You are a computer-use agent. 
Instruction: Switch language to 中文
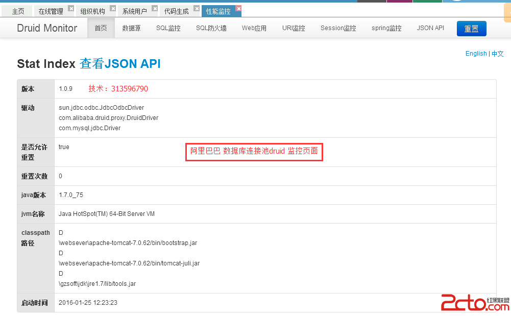click(498, 54)
